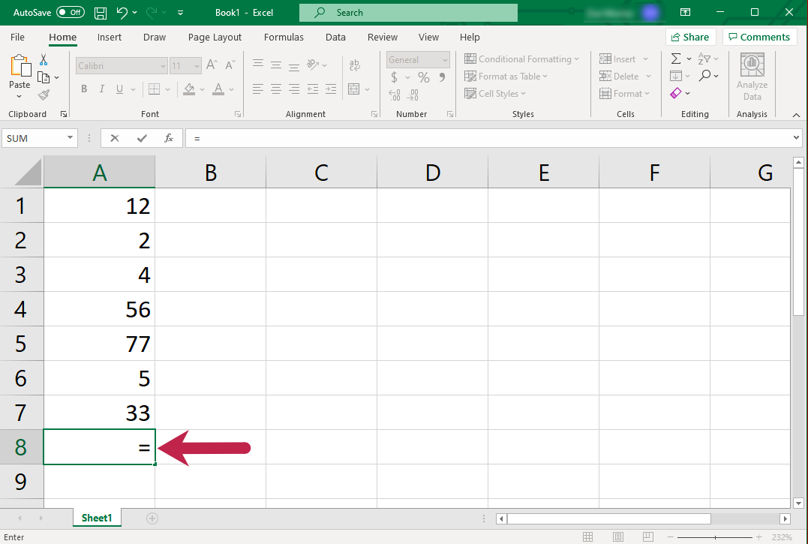Collapse the ribbon with chevron arrow

796,115
